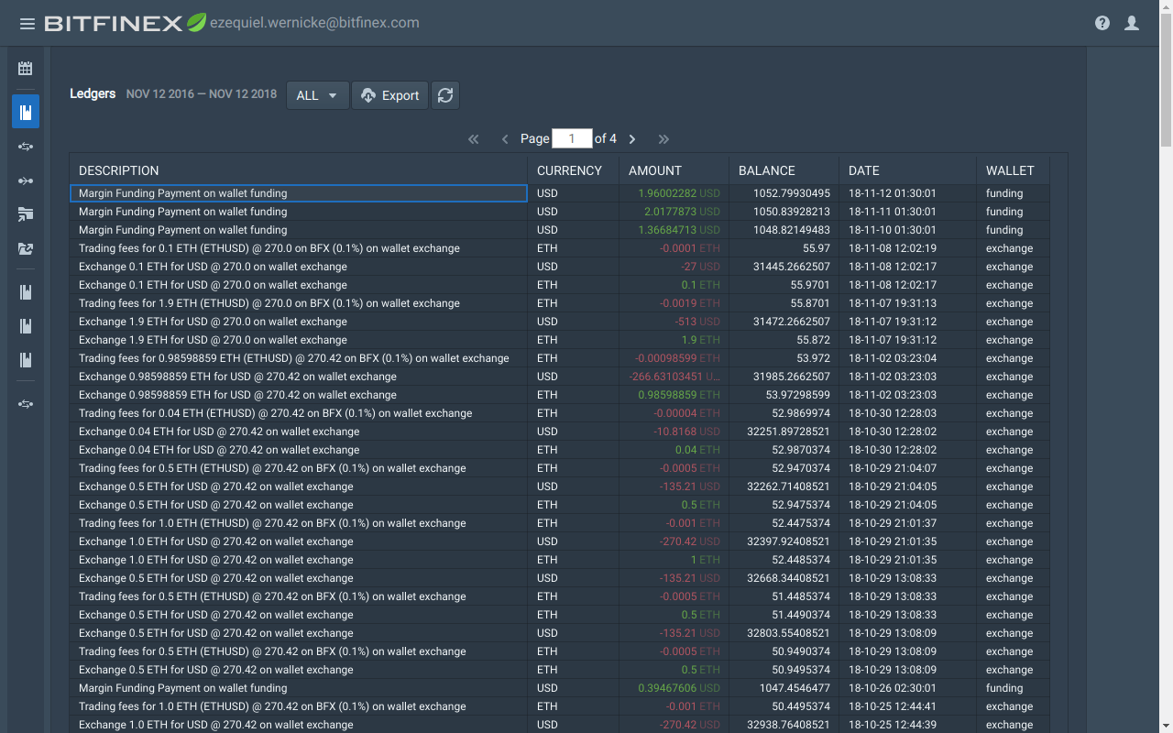The image size is (1173, 733).
Task: Open help via the question mark icon
Action: click(x=1102, y=22)
